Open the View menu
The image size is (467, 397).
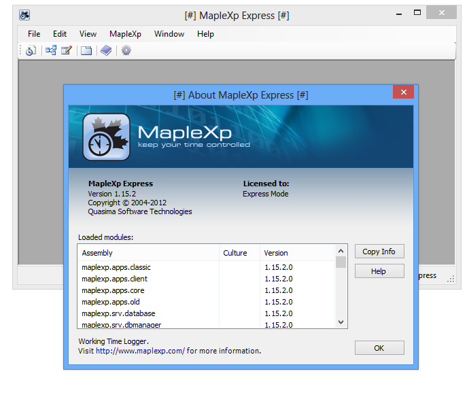coord(88,34)
